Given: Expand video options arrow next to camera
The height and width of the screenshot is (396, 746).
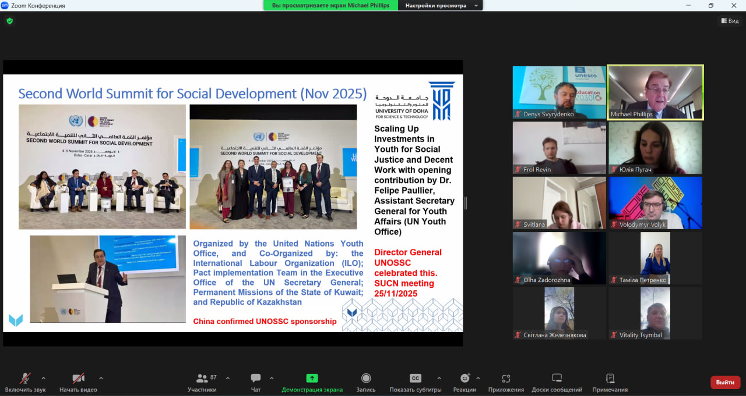Looking at the screenshot, I should pos(101,378).
